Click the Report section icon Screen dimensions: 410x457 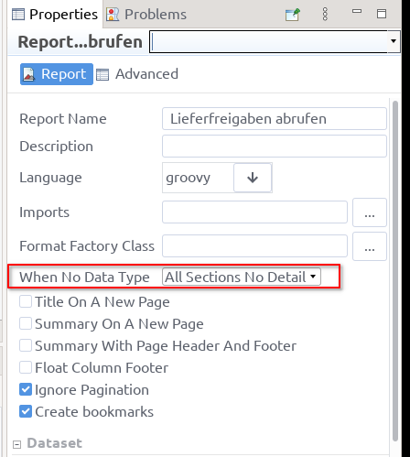coord(29,74)
